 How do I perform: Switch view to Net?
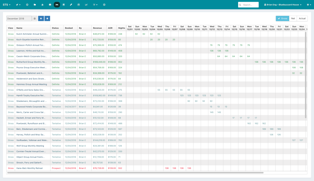pos(293,18)
